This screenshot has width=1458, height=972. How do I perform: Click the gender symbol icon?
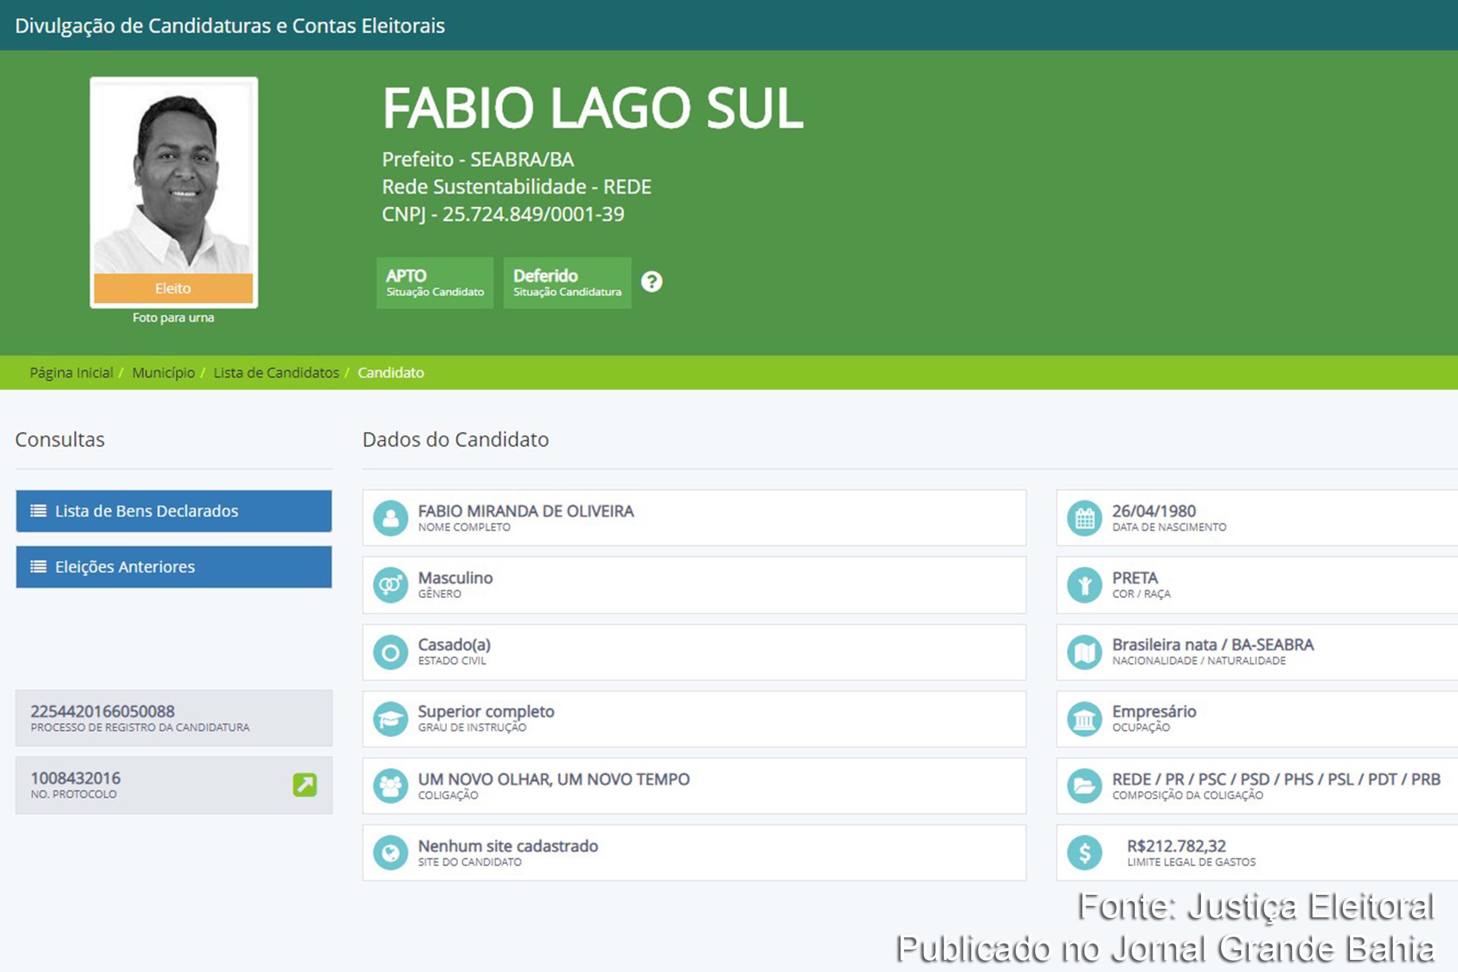click(x=391, y=584)
